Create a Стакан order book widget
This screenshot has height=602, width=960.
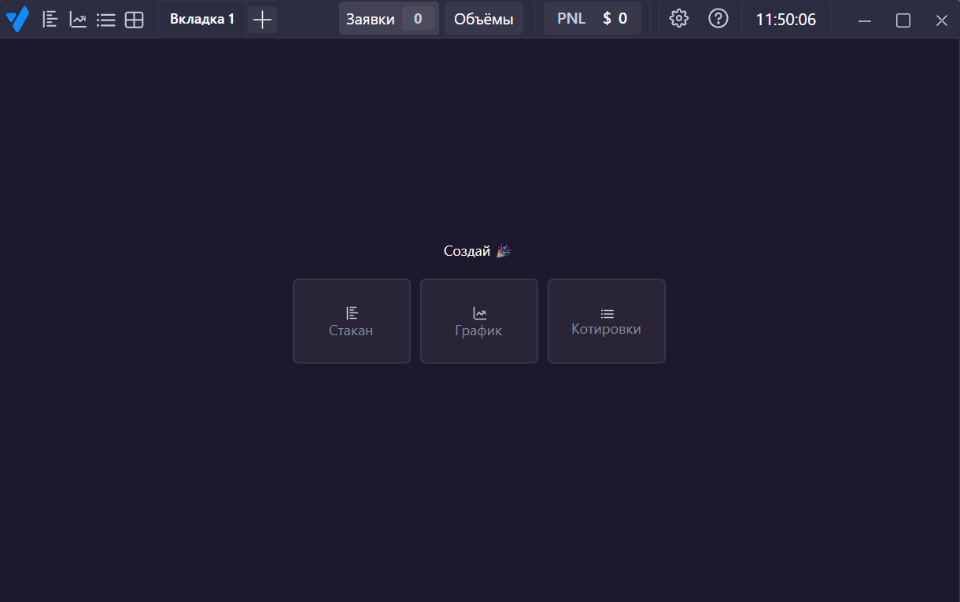click(x=352, y=321)
